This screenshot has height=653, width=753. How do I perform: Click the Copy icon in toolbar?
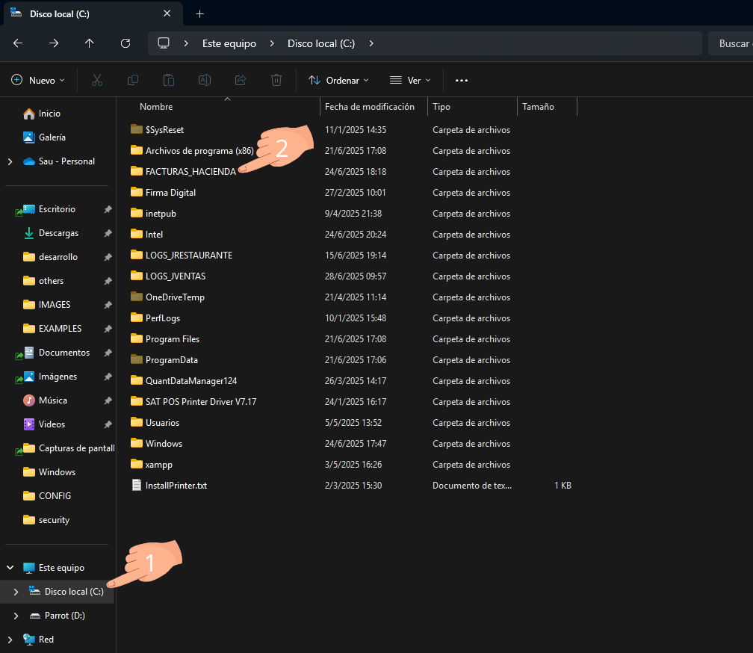(x=133, y=80)
